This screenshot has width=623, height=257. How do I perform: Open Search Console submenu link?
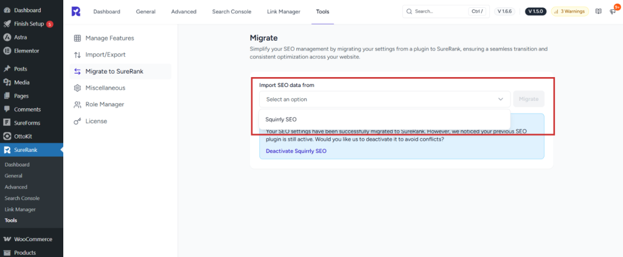click(23, 198)
